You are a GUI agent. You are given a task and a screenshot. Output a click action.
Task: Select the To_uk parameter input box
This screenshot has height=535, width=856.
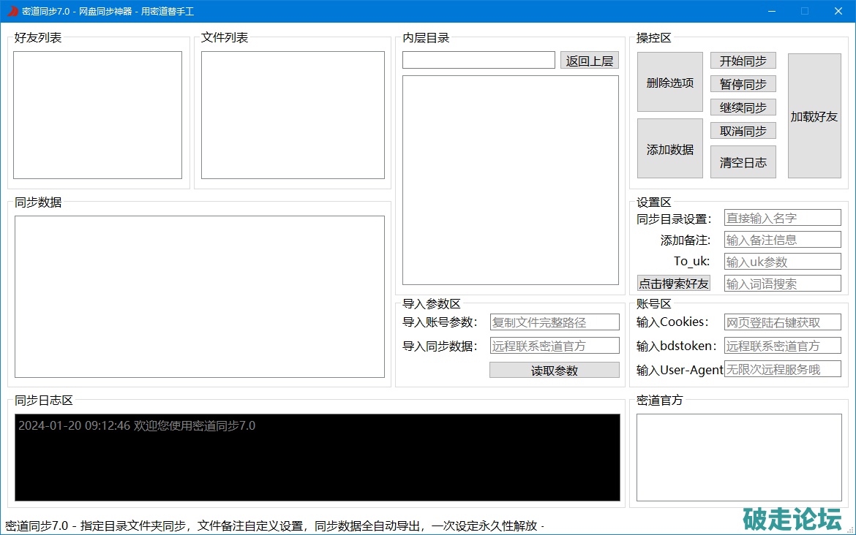click(x=782, y=262)
